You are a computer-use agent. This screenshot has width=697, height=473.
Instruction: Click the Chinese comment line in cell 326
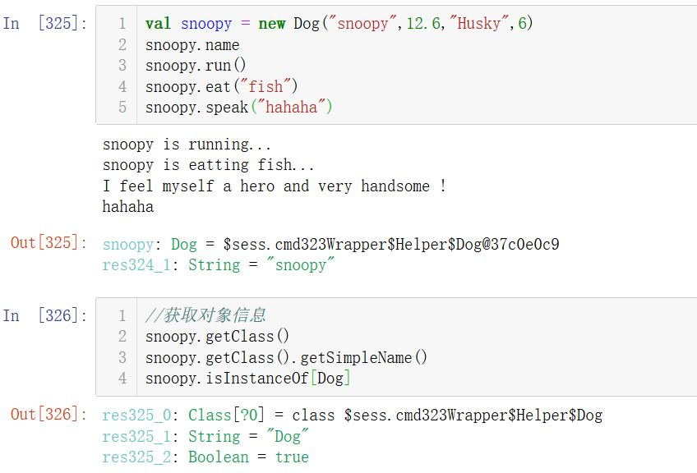(205, 315)
